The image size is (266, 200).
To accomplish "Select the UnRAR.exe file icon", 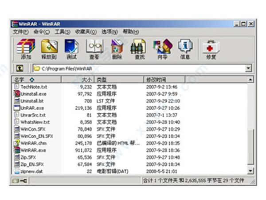I will pyautogui.click(x=17, y=108).
